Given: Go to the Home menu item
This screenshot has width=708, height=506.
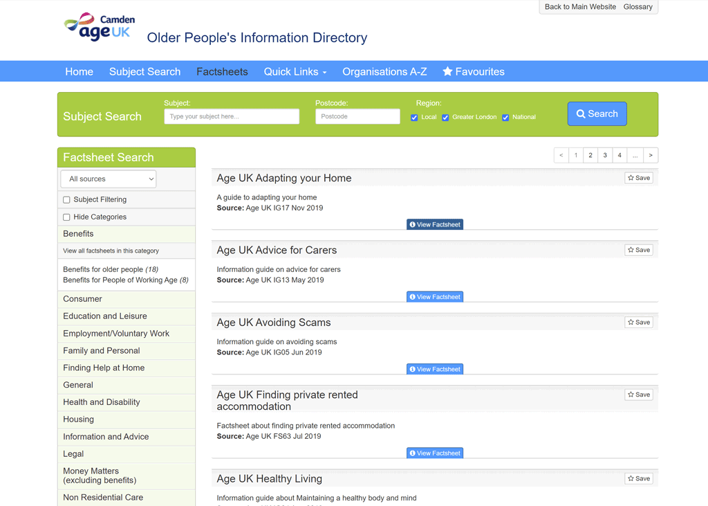Looking at the screenshot, I should [79, 71].
